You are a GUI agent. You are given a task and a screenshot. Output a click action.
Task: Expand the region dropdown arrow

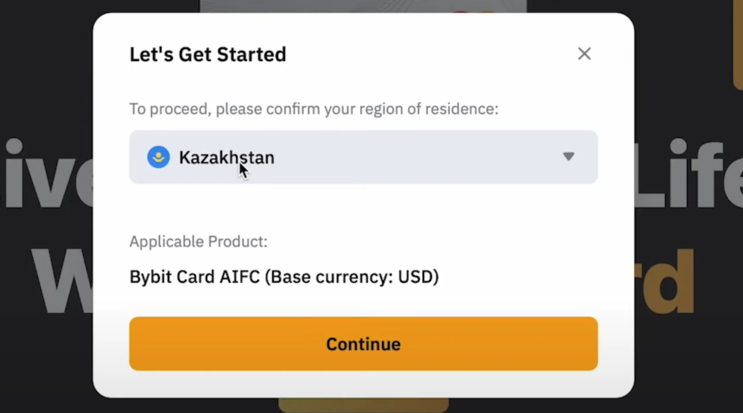(568, 156)
